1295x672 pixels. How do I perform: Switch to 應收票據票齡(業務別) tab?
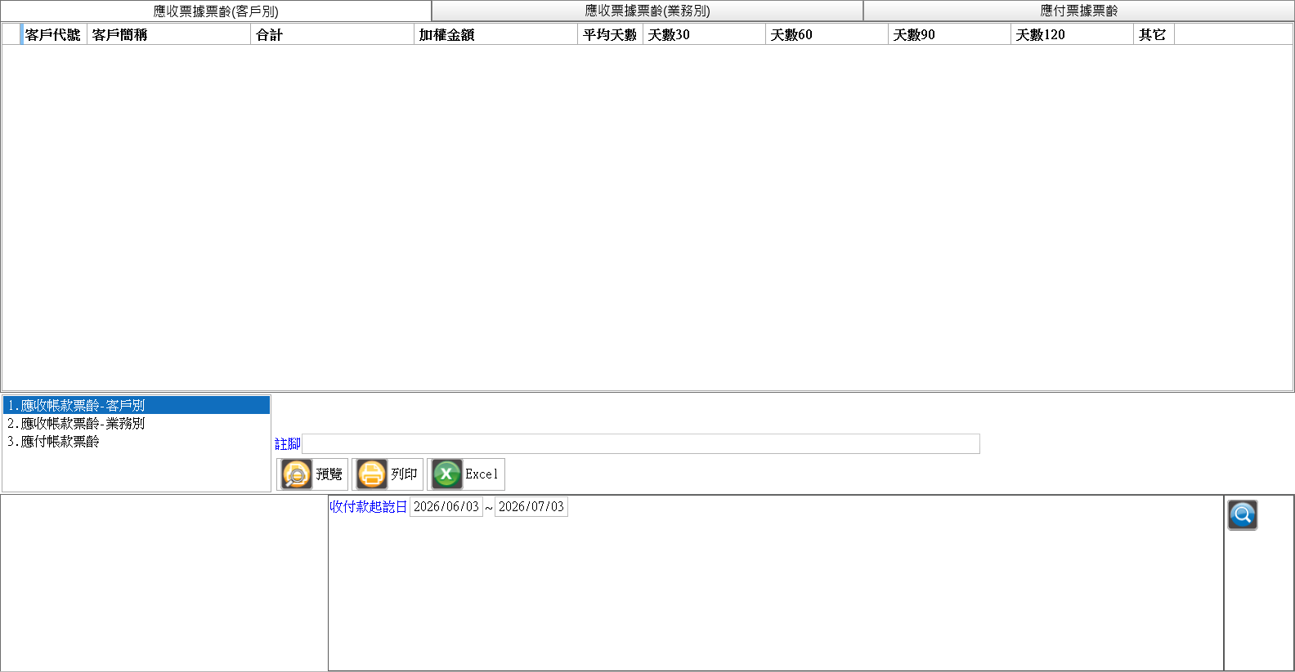click(647, 11)
